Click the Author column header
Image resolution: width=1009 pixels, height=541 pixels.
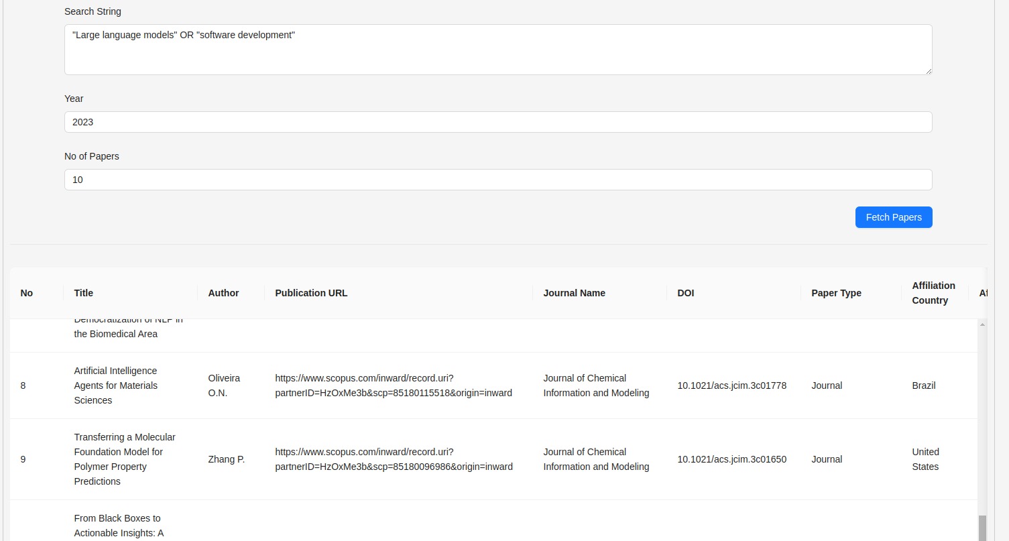223,293
